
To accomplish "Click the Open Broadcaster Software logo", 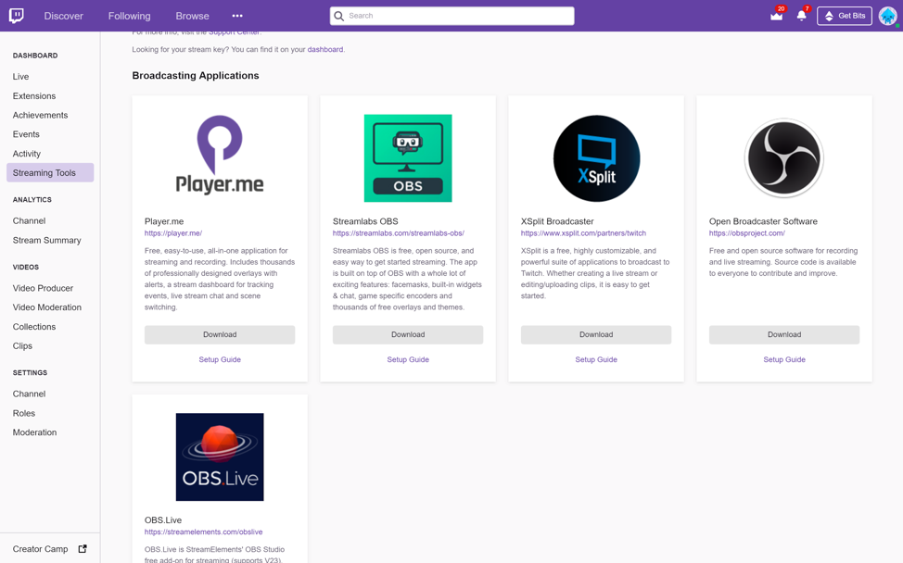I will point(783,158).
